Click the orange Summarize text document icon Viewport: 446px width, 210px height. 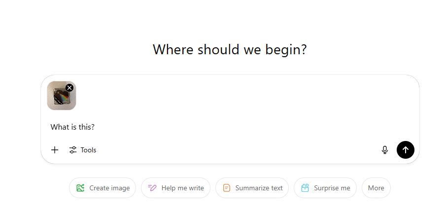click(227, 188)
